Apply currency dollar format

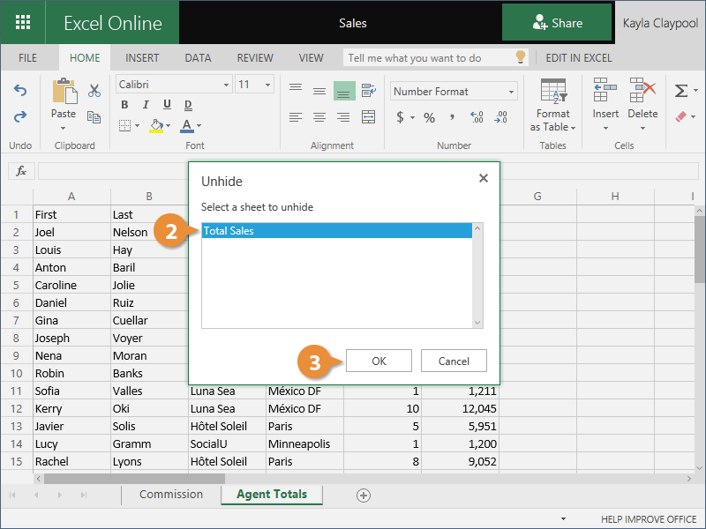(x=400, y=117)
